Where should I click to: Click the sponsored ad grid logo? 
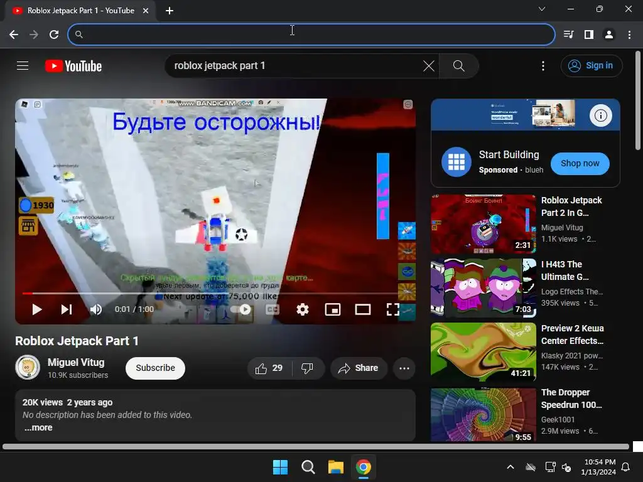[457, 162]
